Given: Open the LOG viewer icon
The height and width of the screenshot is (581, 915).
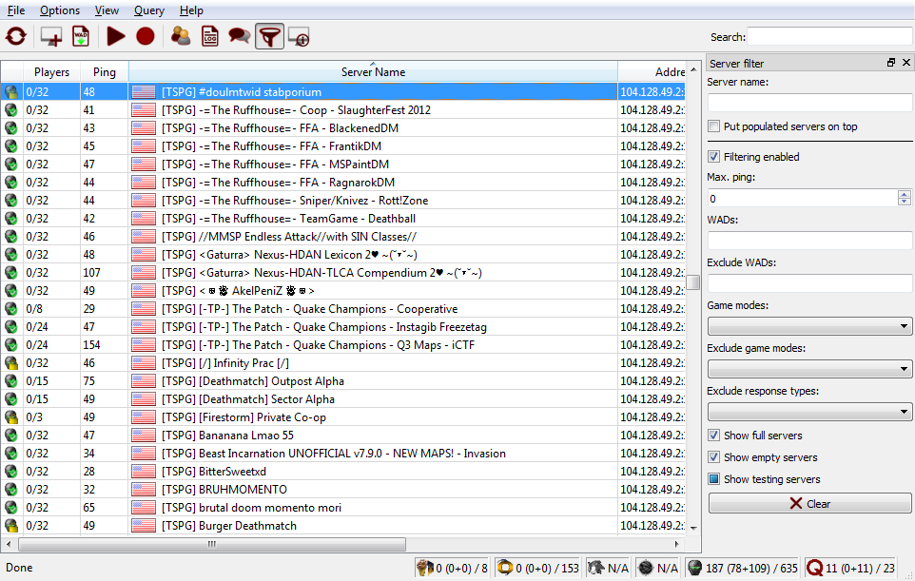Looking at the screenshot, I should [209, 37].
